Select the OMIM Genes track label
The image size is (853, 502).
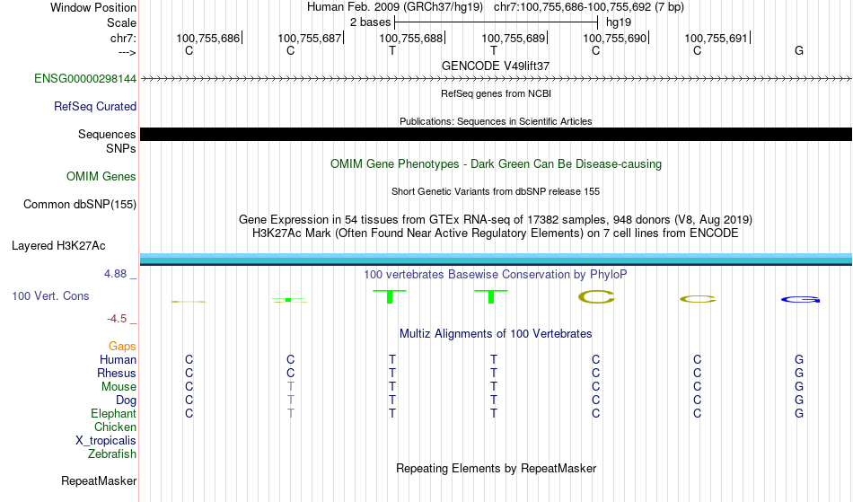click(x=101, y=177)
